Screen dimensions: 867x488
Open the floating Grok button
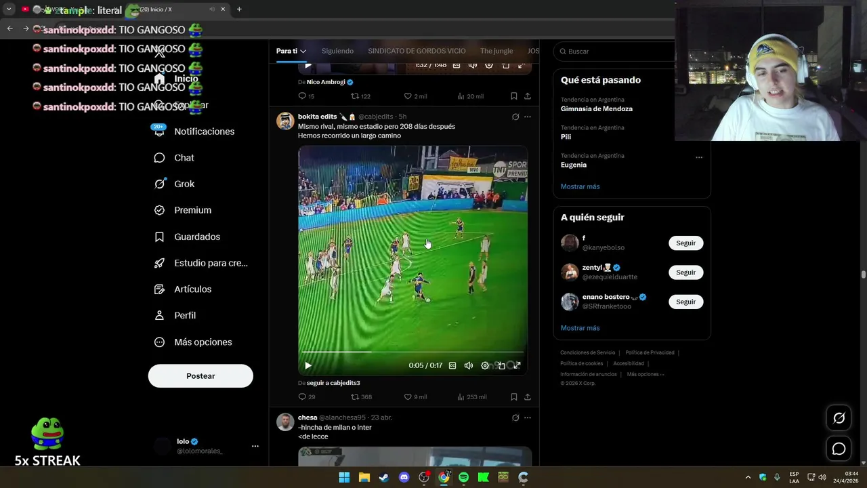click(839, 418)
